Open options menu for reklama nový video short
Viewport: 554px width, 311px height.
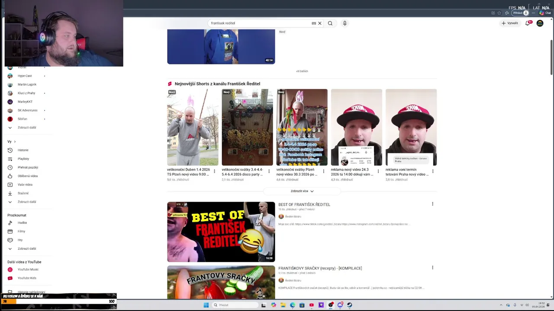coord(378,171)
